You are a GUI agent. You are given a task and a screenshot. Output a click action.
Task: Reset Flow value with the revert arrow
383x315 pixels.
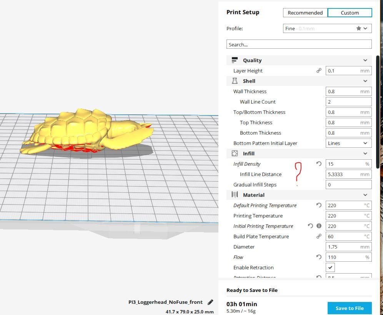coord(319,257)
